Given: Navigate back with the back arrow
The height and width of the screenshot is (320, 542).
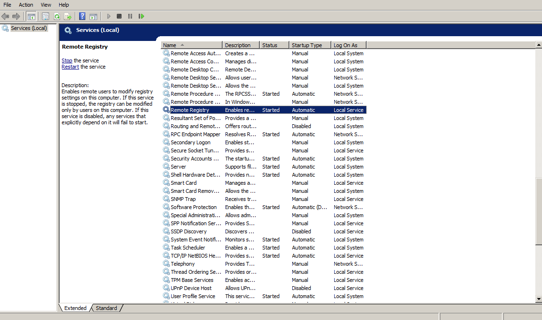Looking at the screenshot, I should (5, 16).
